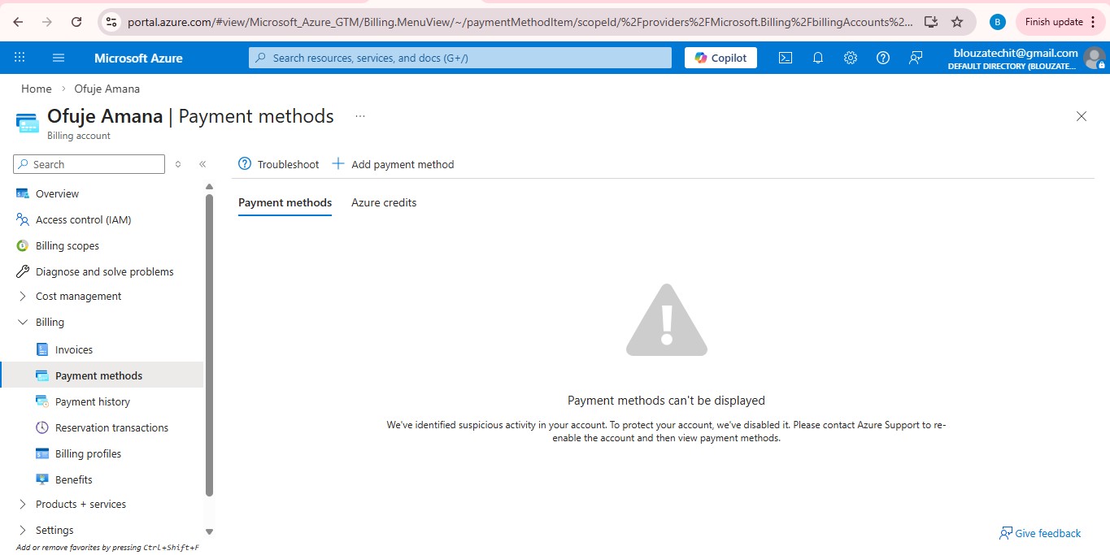Open the help question mark icon
This screenshot has height=555, width=1110.
882,58
